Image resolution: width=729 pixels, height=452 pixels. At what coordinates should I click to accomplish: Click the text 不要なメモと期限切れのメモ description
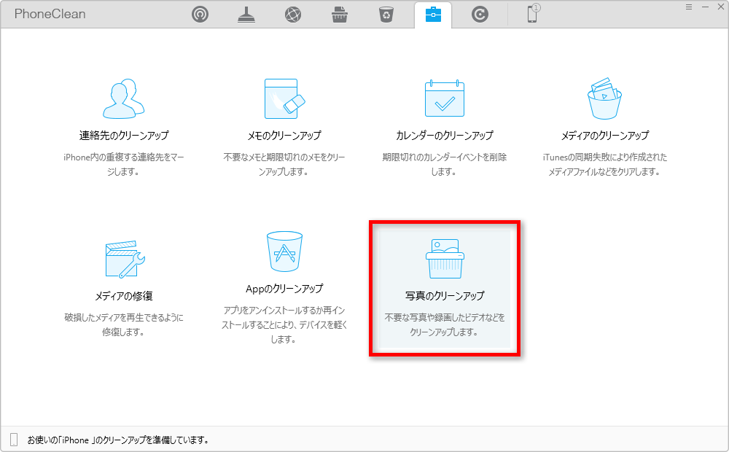(x=284, y=164)
